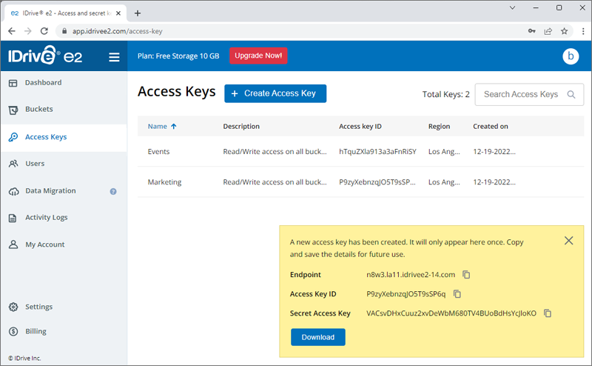Click the browser back arrow
The image size is (592, 366).
(x=12, y=31)
